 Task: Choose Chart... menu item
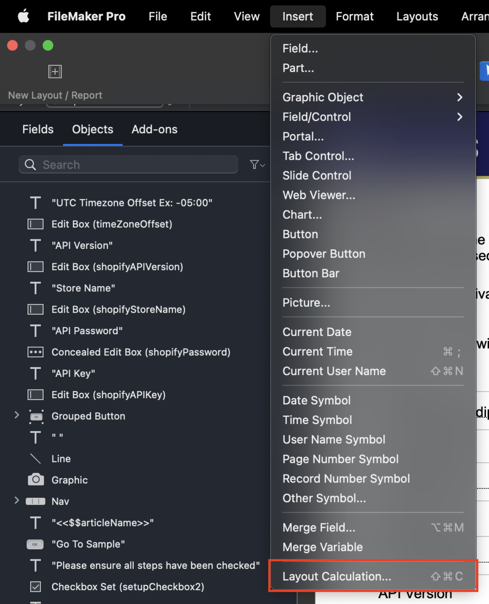373,214
